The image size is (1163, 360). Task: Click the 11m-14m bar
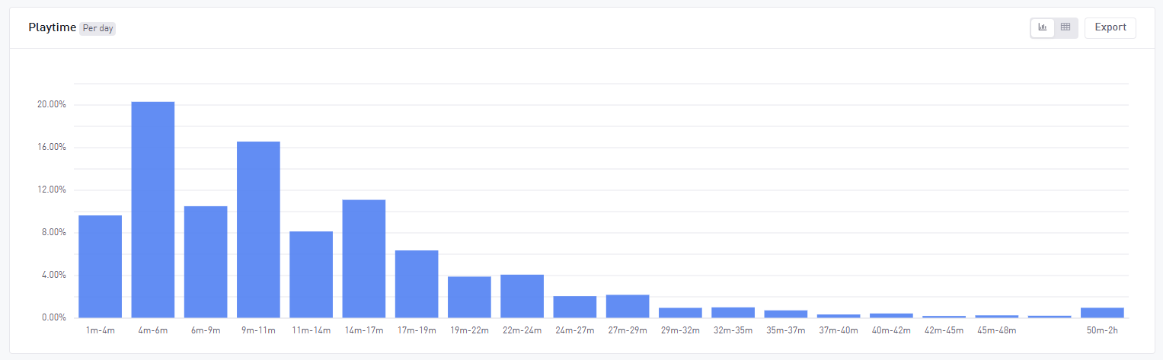point(311,274)
